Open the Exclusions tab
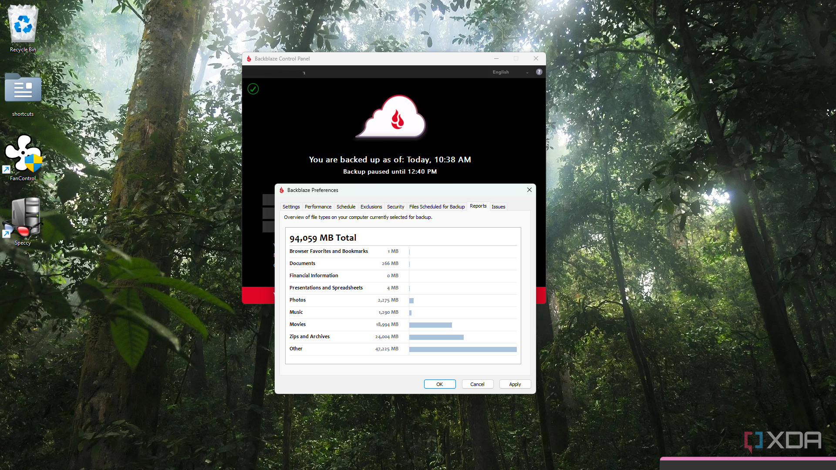 point(371,207)
